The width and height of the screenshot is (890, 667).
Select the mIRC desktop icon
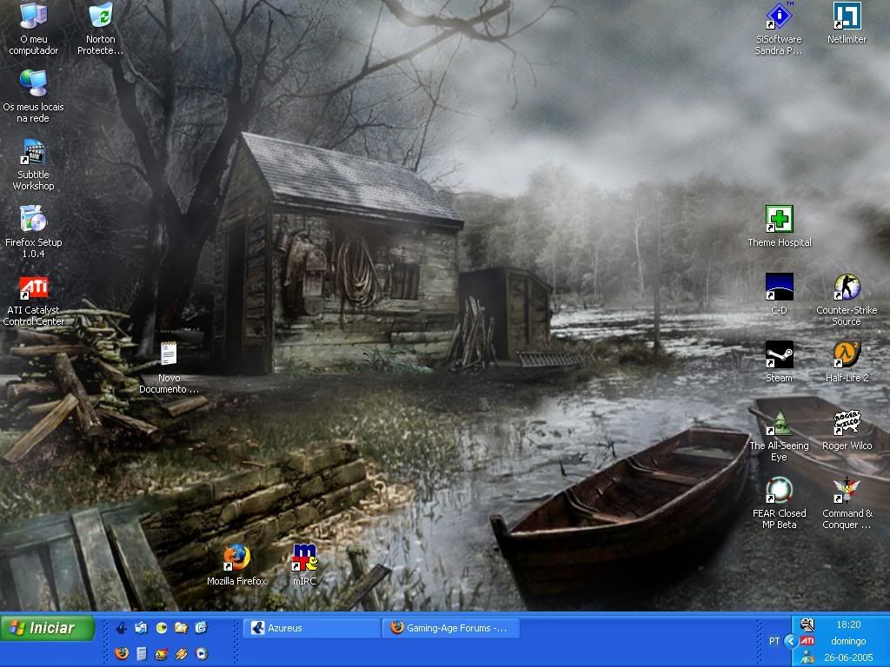[x=304, y=558]
